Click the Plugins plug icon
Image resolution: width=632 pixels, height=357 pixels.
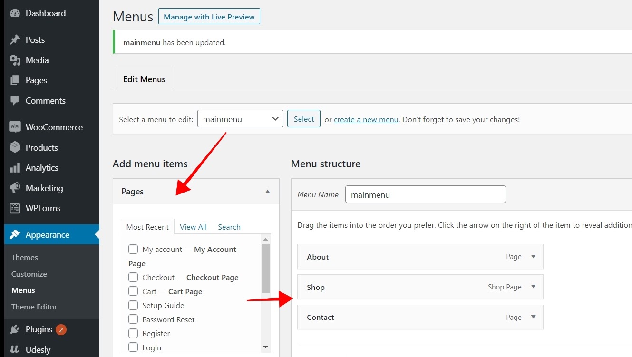point(15,329)
